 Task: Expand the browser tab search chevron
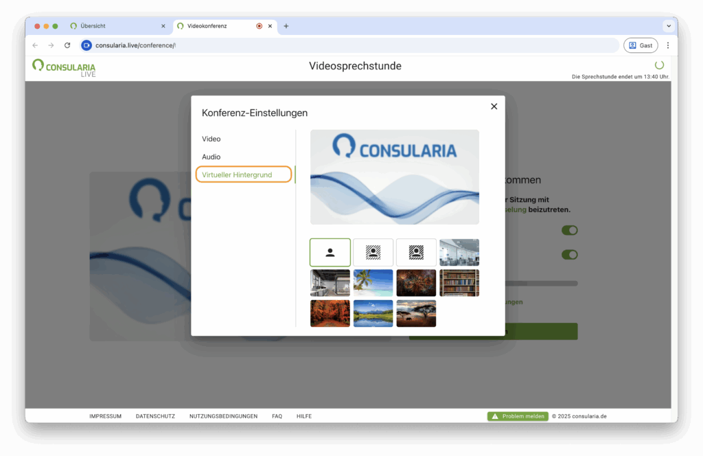point(669,26)
